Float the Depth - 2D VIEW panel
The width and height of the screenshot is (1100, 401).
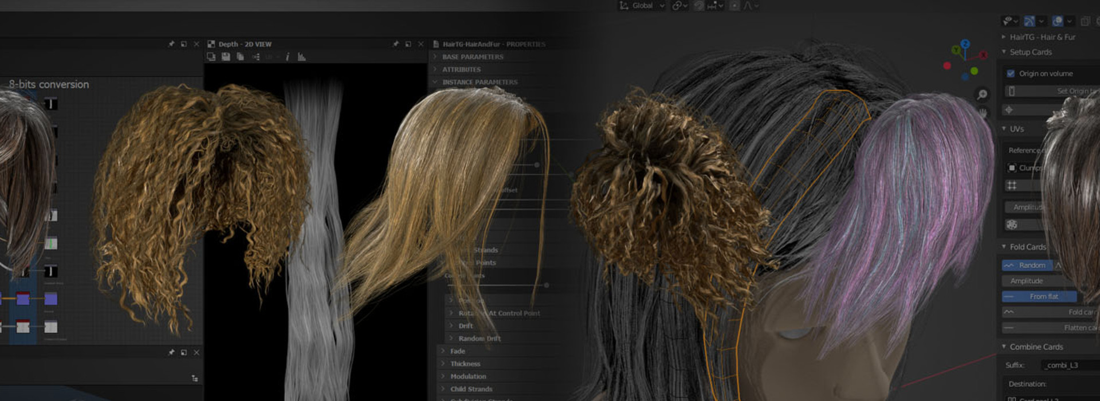tap(408, 44)
